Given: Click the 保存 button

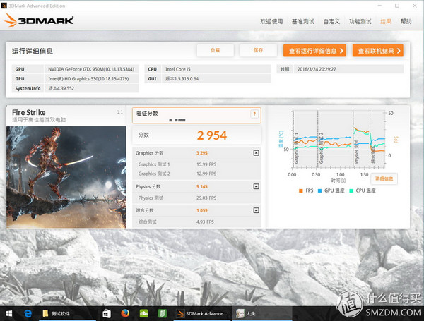Looking at the screenshot, I should [258, 51].
